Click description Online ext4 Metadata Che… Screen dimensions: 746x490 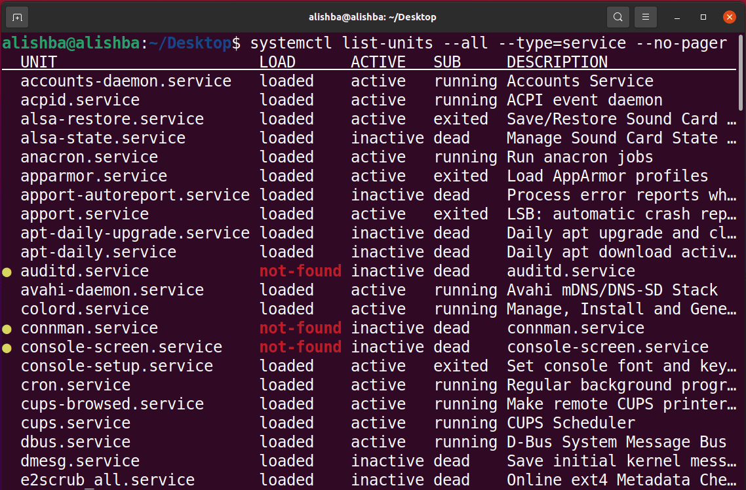(621, 480)
